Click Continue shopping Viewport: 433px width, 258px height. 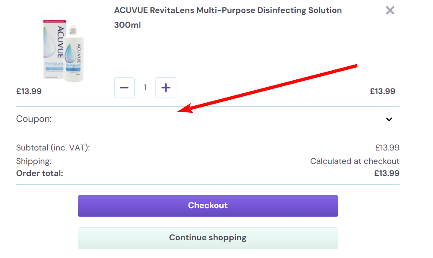point(208,238)
